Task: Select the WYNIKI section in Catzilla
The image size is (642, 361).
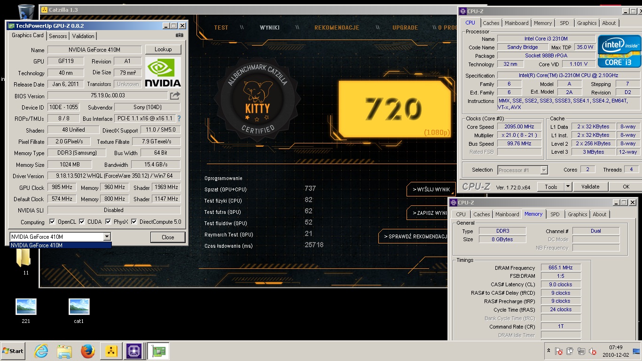Action: point(270,27)
